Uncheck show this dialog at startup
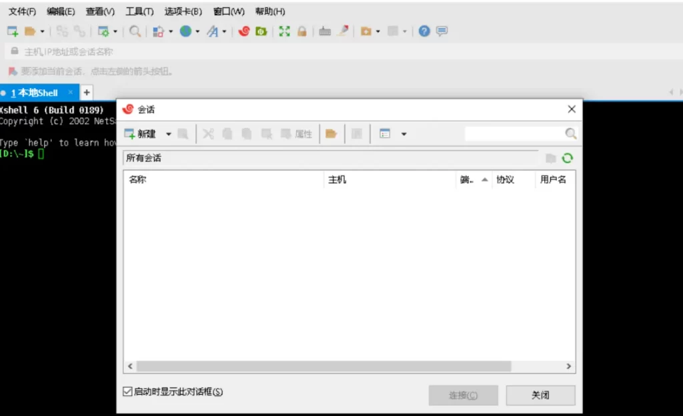 [x=127, y=391]
